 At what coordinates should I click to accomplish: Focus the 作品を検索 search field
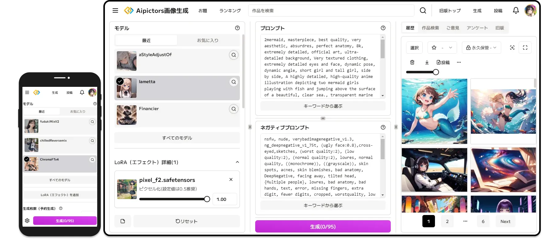click(x=331, y=10)
